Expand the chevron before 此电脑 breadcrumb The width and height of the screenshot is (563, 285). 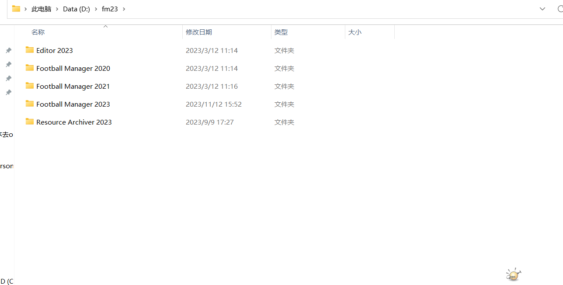26,9
